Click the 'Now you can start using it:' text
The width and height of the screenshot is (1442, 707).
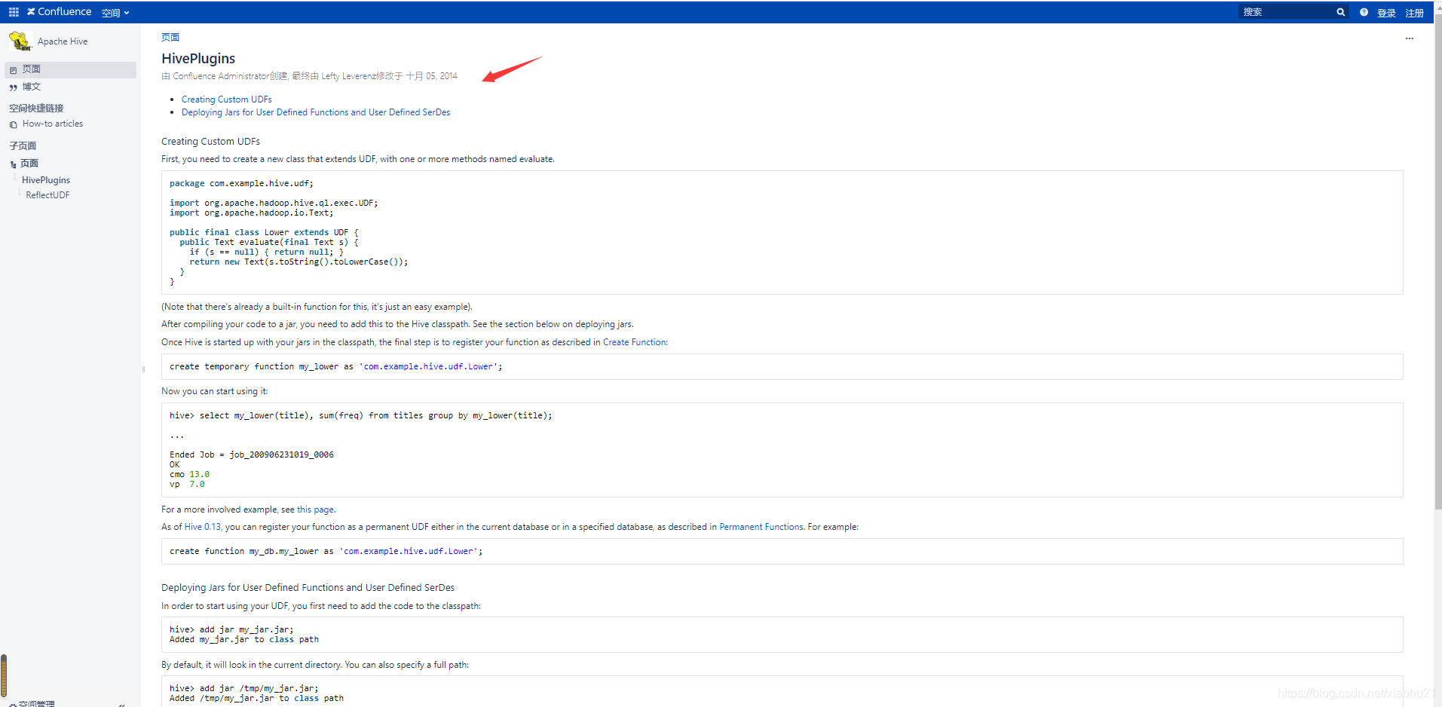[214, 391]
